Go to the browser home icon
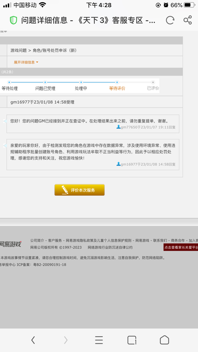 [164, 340]
